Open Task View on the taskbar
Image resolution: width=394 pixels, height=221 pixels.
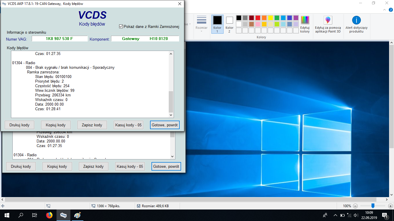tap(35, 215)
